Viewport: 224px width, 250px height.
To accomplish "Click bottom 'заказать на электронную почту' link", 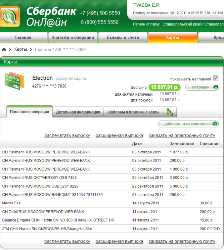I will click(182, 241).
